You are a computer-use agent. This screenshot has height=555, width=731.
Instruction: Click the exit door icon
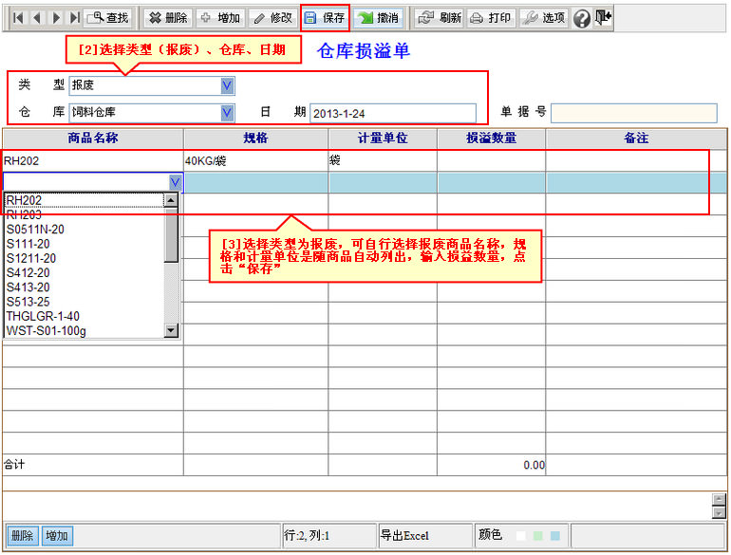603,17
